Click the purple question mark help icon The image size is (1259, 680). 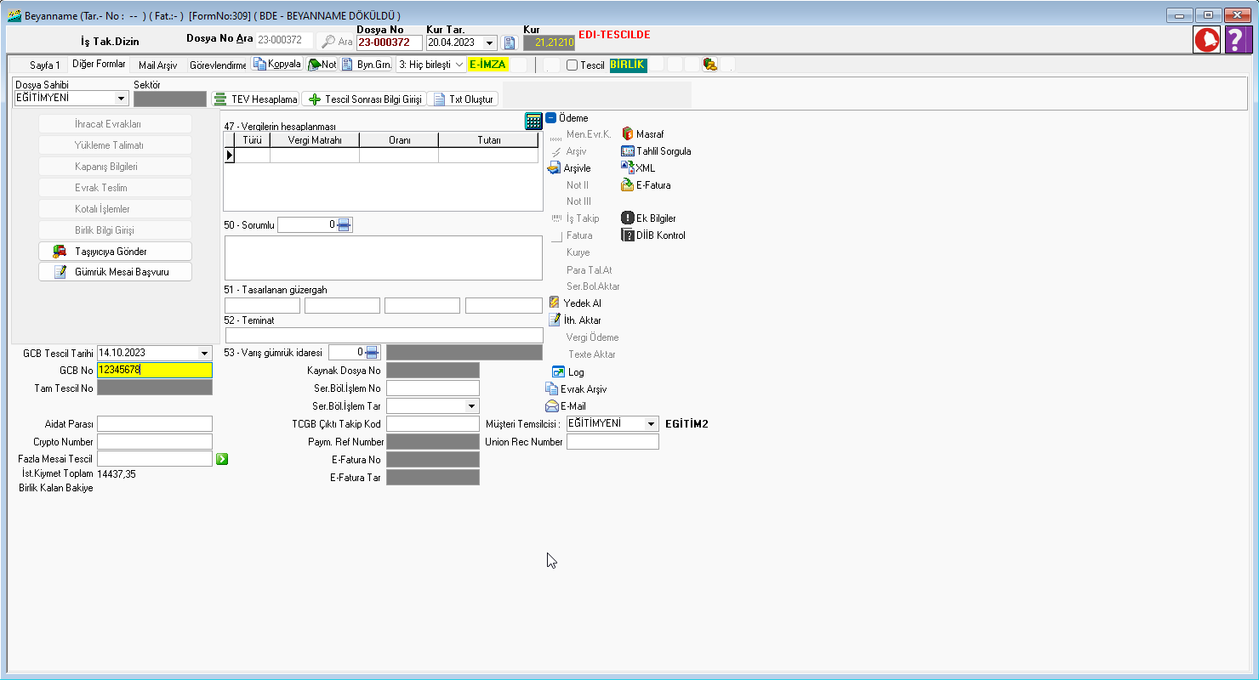[x=1238, y=40]
